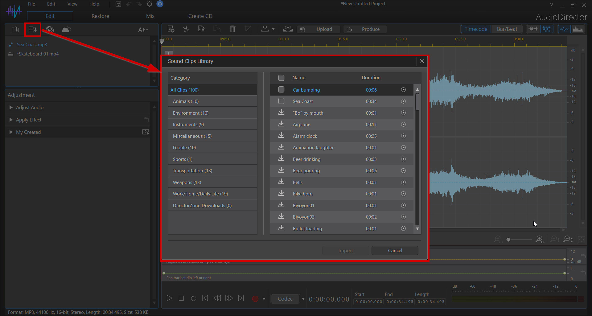This screenshot has width=592, height=316.
Task: Preview the Alarm clock clip
Action: tap(403, 136)
